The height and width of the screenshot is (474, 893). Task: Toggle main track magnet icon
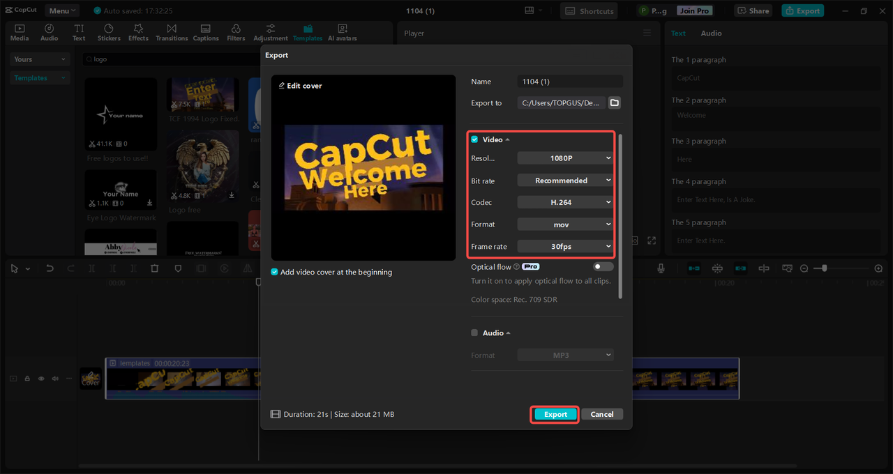coord(694,268)
